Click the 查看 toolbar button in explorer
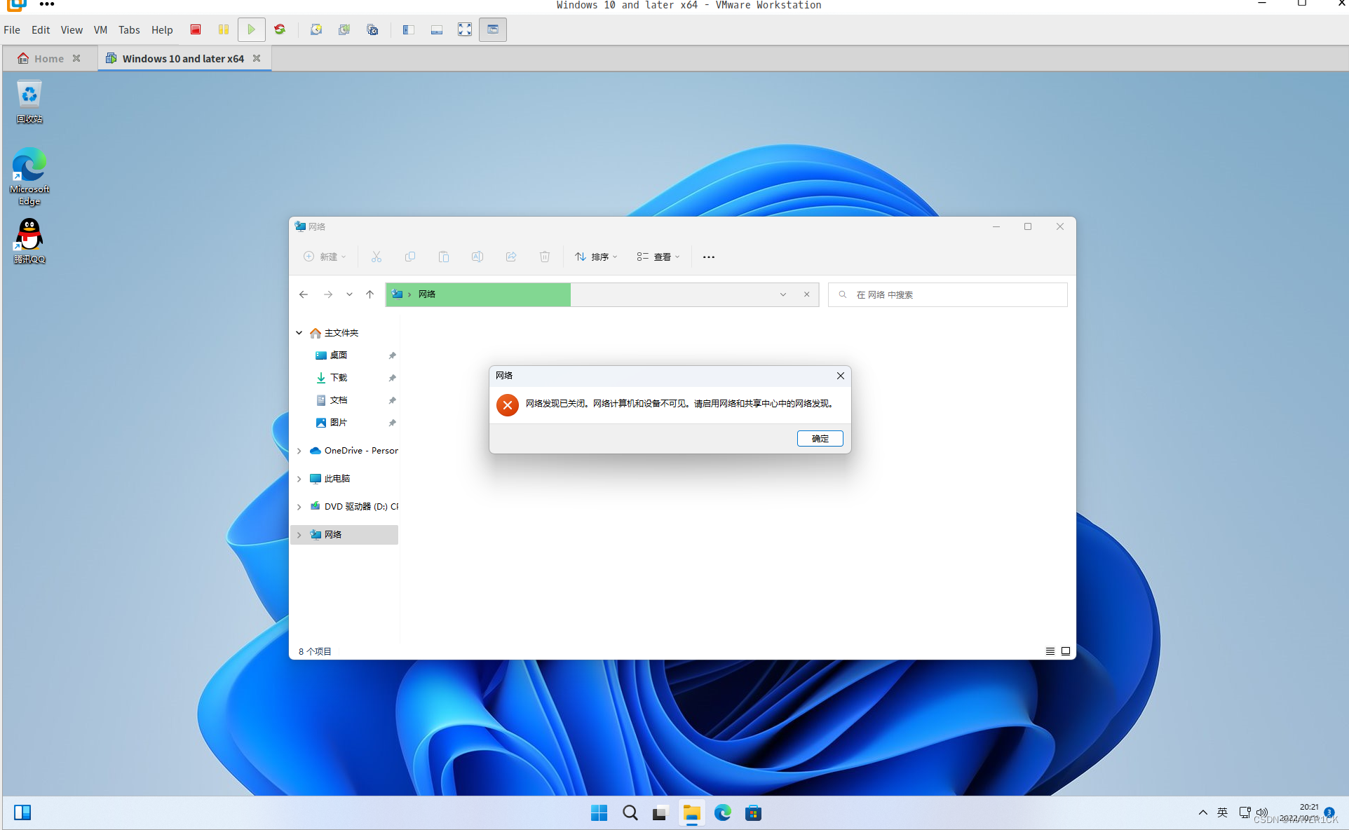 658,256
